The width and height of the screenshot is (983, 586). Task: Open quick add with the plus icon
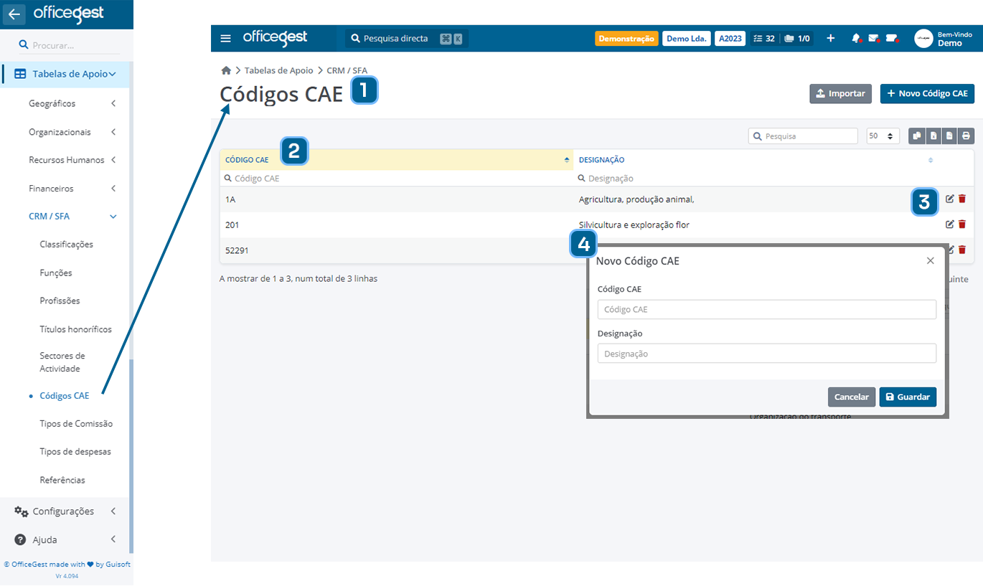point(830,38)
